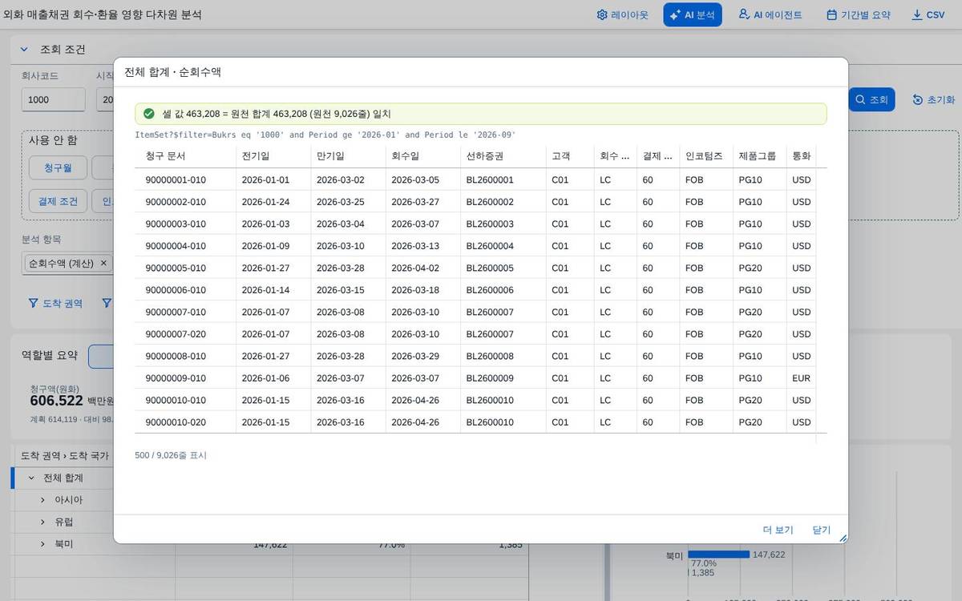
Task: Reset filters with 초기화
Action: click(x=934, y=99)
